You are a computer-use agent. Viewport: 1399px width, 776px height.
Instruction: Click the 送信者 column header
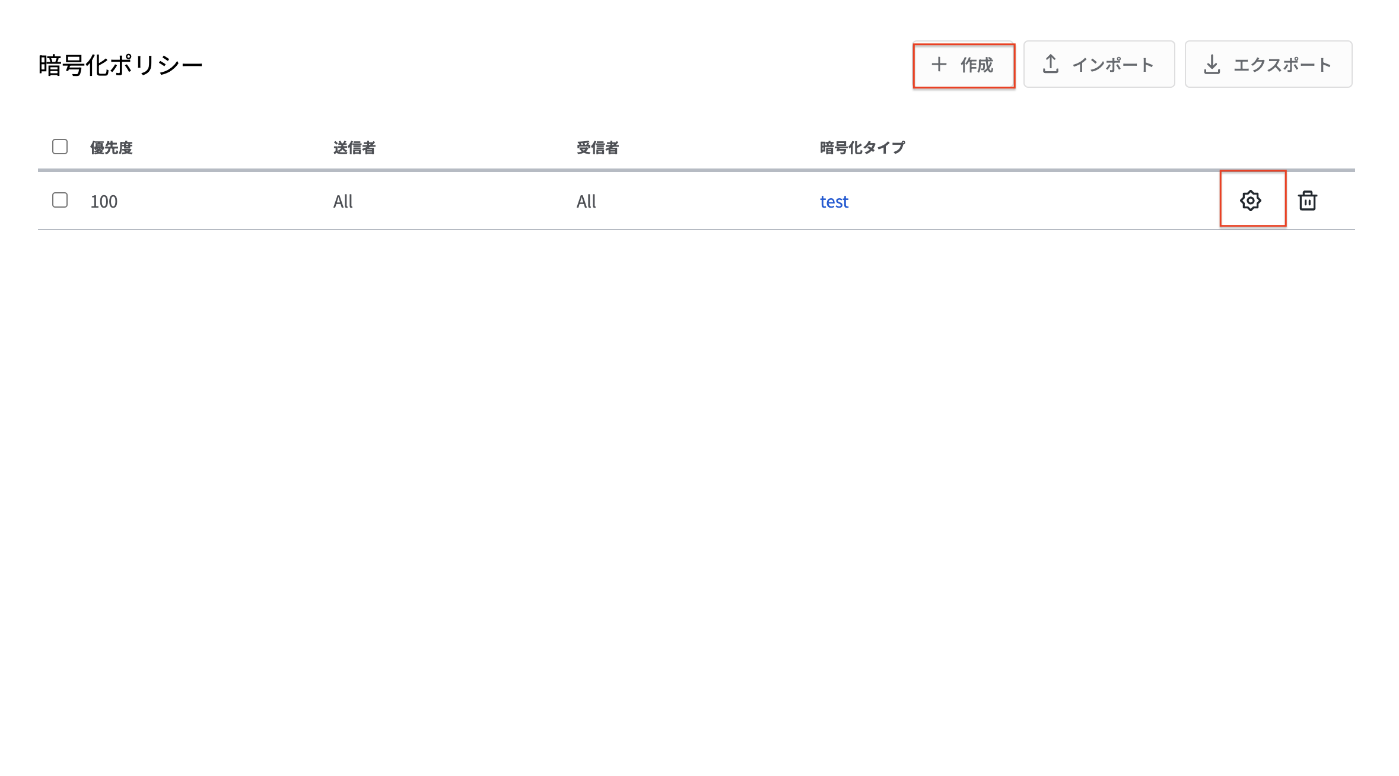(x=354, y=148)
